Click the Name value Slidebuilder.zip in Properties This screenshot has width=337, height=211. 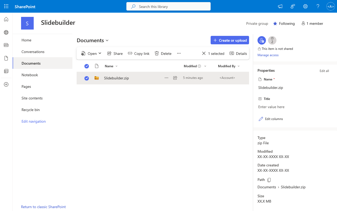coord(271,88)
